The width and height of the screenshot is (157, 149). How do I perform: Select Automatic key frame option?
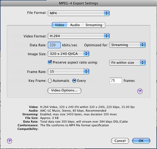pyautogui.click(x=50, y=81)
